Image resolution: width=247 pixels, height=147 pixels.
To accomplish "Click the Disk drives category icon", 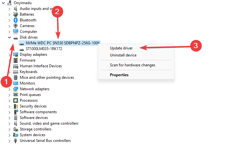I will [x=15, y=38].
